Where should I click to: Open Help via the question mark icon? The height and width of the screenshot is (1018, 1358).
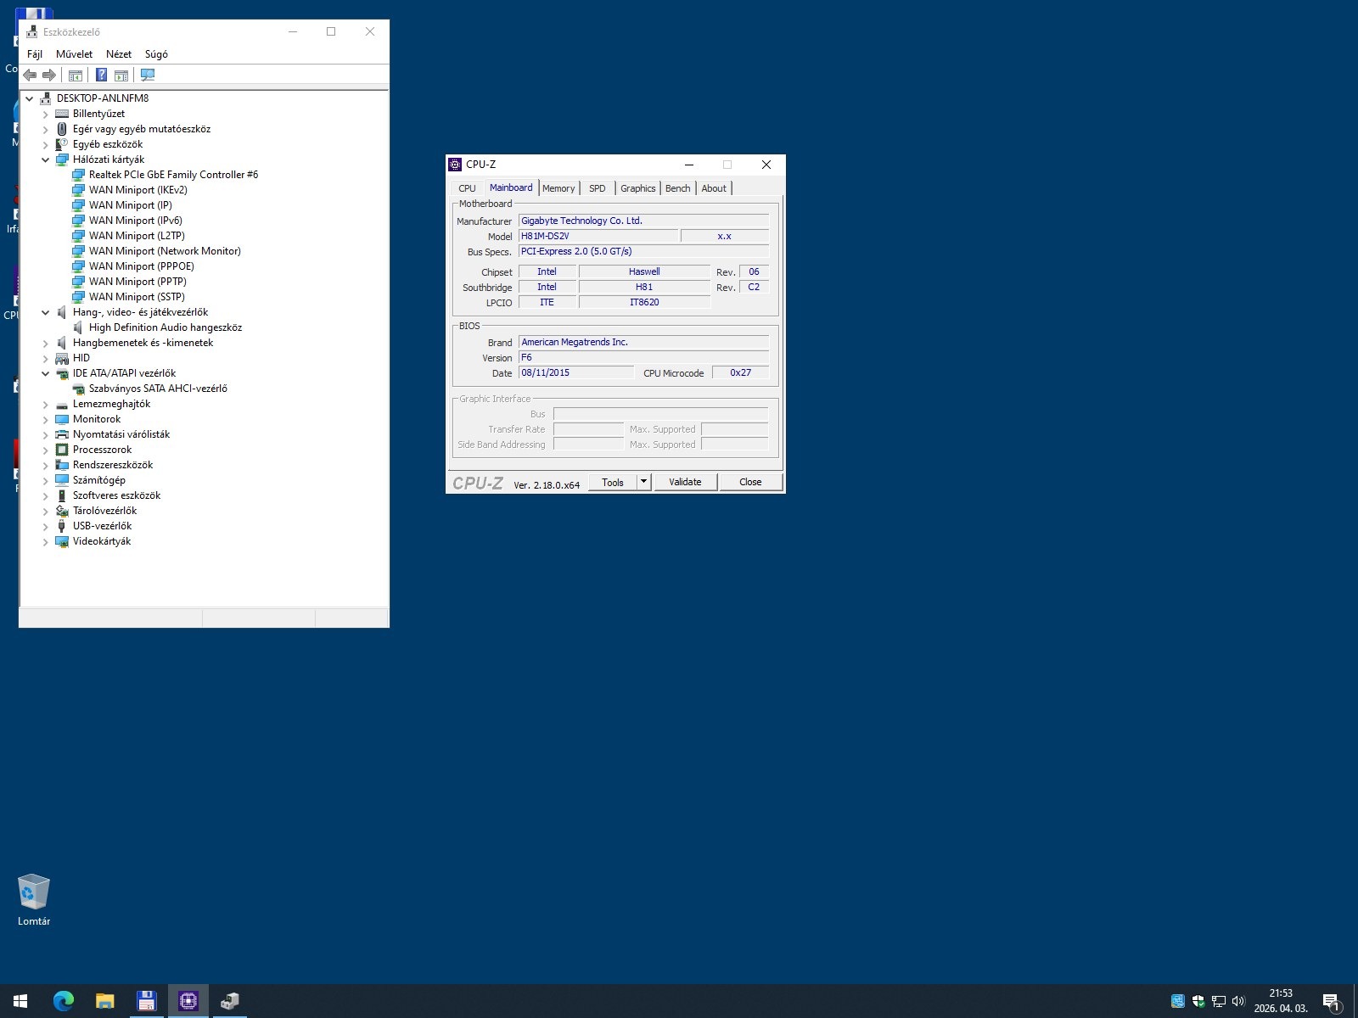pos(101,76)
